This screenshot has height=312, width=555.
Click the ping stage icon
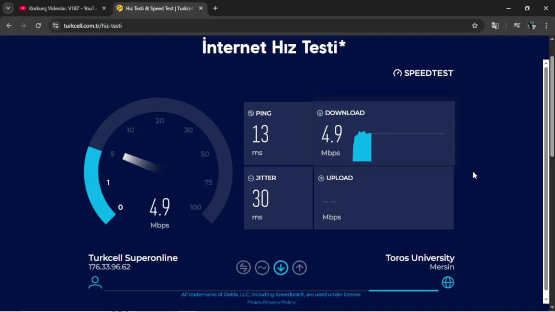[x=243, y=267]
